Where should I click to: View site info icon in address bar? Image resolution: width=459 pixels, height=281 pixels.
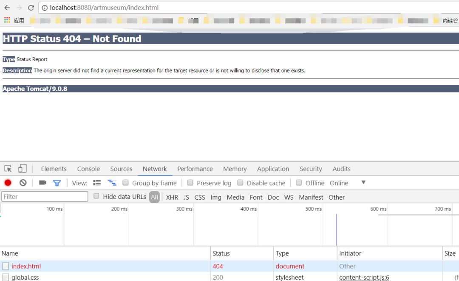(x=45, y=8)
